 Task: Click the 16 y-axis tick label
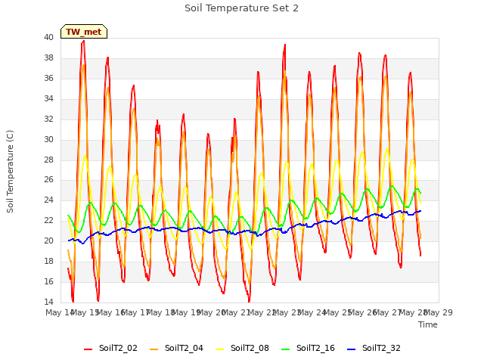coord(48,281)
